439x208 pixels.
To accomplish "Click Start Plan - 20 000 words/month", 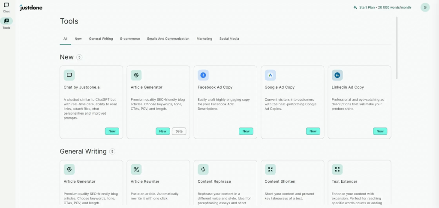I will click(x=382, y=7).
